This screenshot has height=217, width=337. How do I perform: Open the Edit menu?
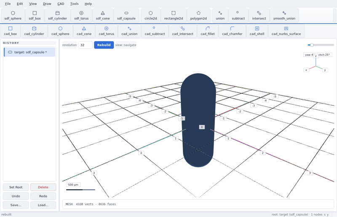point(20,4)
